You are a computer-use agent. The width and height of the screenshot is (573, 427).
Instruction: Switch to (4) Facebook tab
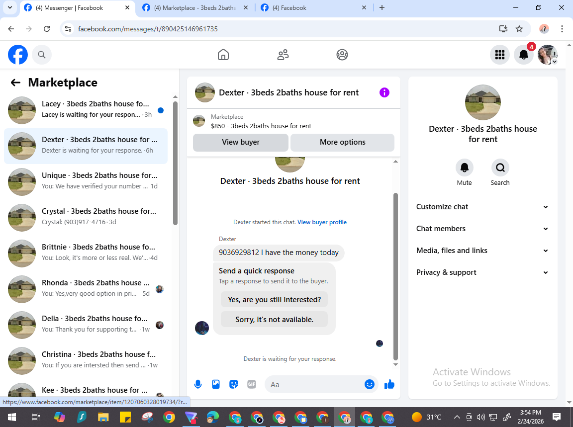click(x=313, y=7)
